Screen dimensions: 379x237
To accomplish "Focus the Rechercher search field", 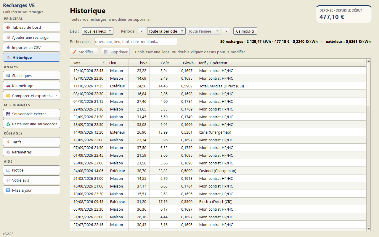I will coord(135,41).
